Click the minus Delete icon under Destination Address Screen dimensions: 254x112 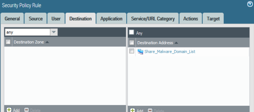pyautogui.click(x=150, y=111)
